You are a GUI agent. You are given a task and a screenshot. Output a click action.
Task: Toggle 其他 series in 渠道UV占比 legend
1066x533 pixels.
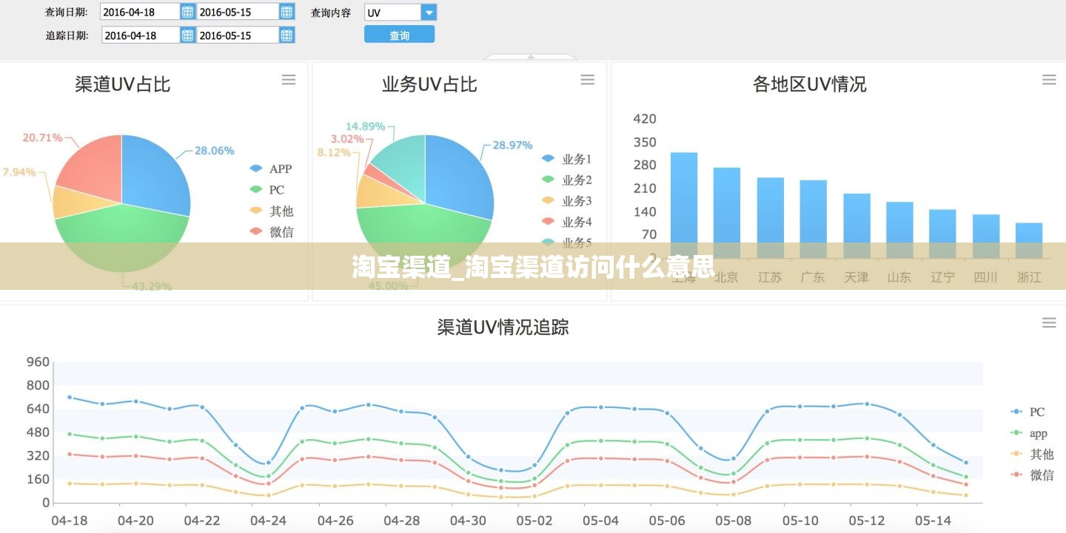coord(272,211)
